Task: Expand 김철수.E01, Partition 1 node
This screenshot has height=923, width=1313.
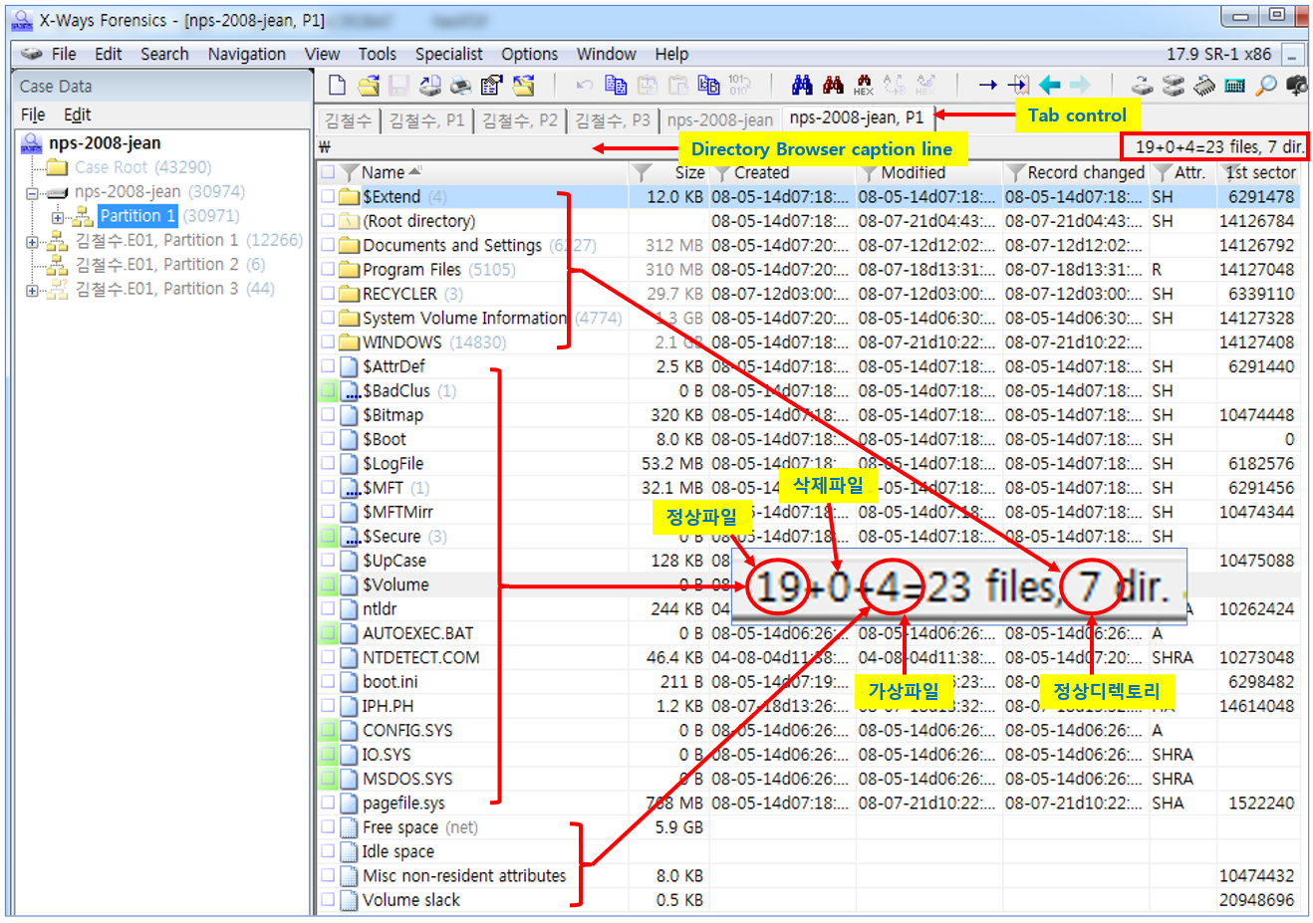Action: [32, 241]
